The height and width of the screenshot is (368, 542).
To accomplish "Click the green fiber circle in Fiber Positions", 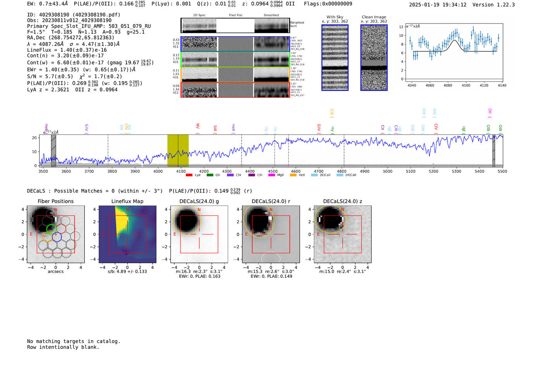I will (x=51, y=229).
